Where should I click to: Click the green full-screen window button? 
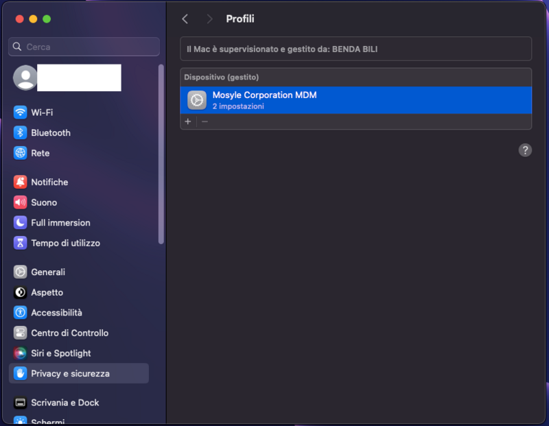click(47, 19)
